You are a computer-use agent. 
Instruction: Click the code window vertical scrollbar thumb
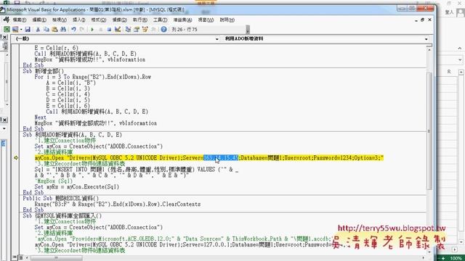429,130
